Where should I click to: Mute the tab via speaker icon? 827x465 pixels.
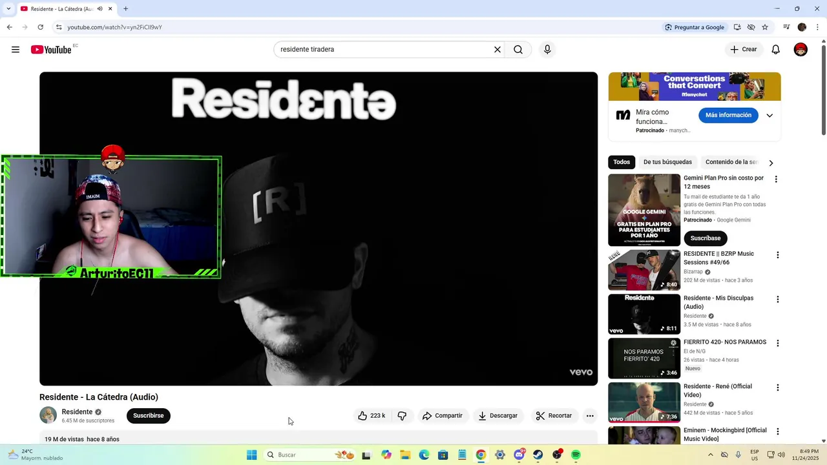click(x=99, y=9)
